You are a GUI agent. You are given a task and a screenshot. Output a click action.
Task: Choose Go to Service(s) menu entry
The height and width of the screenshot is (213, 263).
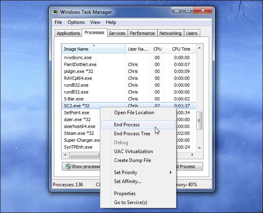coord(138,202)
